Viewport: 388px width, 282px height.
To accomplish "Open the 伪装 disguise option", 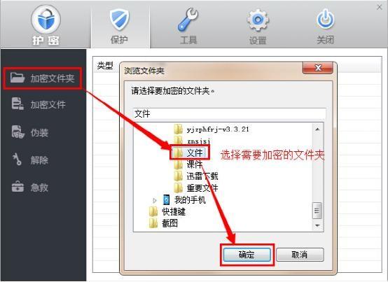I will (30, 132).
